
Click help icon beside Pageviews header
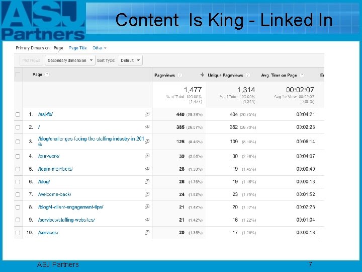coord(179,75)
